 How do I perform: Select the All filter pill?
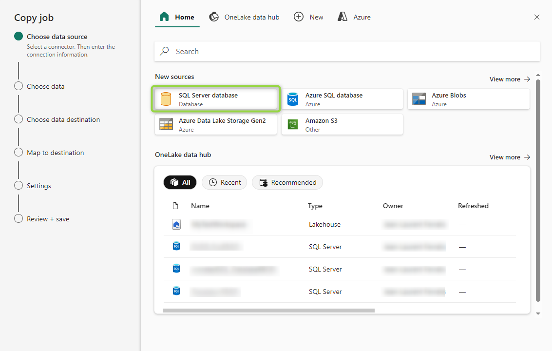click(x=180, y=182)
